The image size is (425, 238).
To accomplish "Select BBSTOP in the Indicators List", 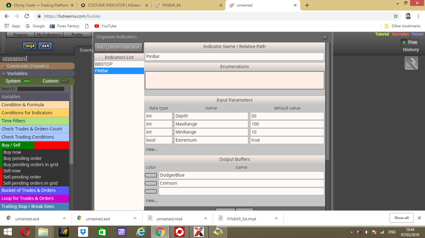I will pyautogui.click(x=119, y=64).
